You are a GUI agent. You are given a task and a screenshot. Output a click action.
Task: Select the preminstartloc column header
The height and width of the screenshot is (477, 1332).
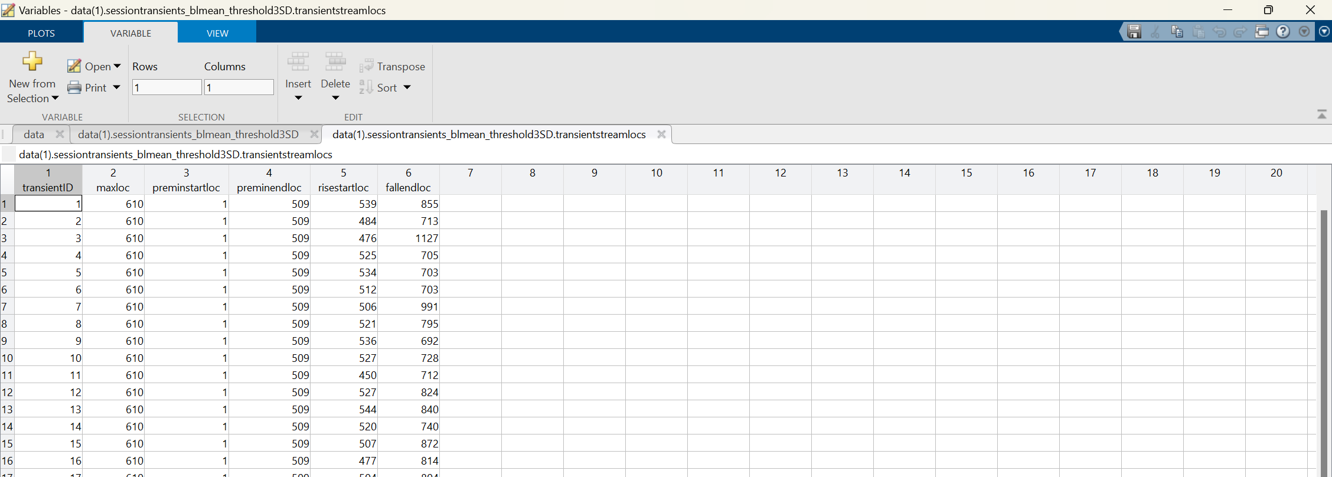186,180
